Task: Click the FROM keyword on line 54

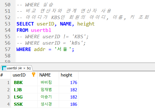Action: pyautogui.click(x=22, y=30)
